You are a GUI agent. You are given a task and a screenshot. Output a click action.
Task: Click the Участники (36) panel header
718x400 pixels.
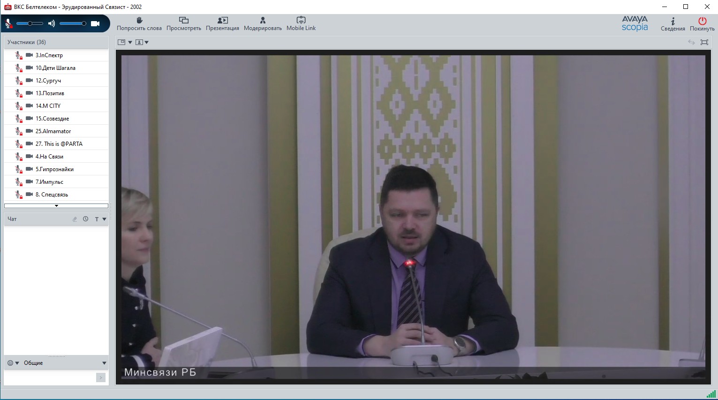click(x=56, y=42)
